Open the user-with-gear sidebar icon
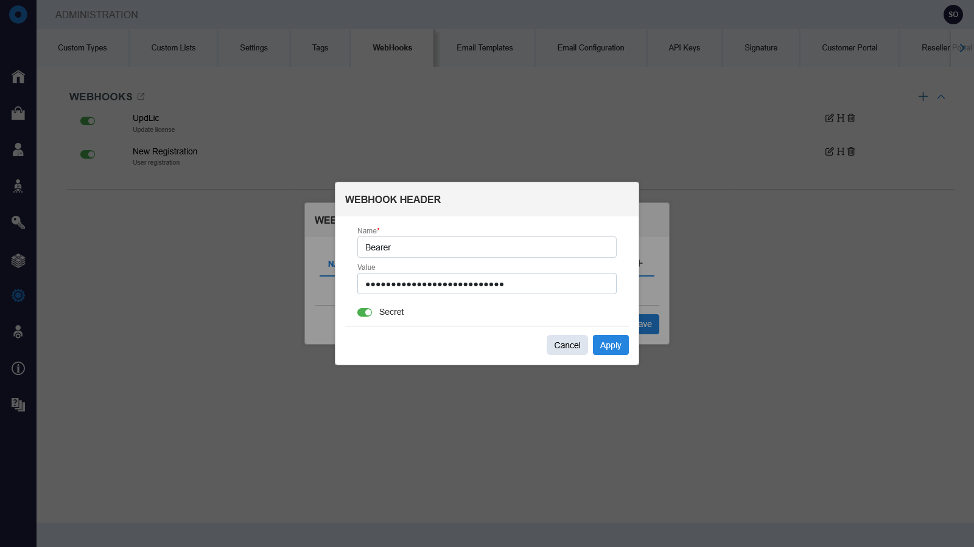974x547 pixels. pyautogui.click(x=18, y=332)
